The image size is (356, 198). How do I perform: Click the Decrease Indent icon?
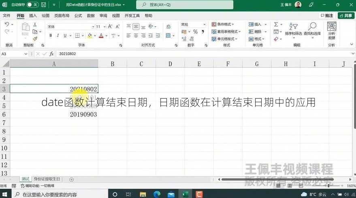[151, 36]
